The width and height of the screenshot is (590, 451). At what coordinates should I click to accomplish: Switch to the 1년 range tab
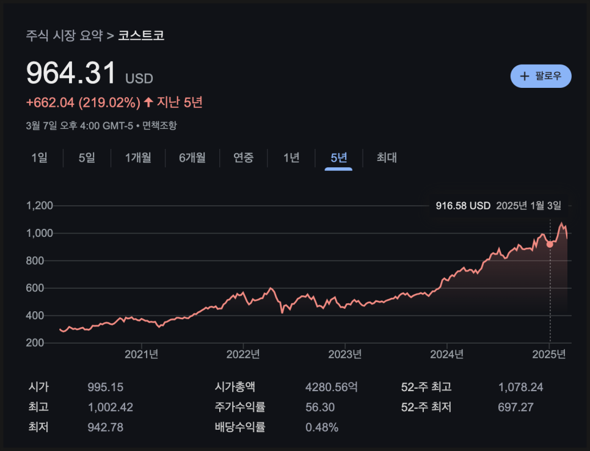click(x=291, y=157)
